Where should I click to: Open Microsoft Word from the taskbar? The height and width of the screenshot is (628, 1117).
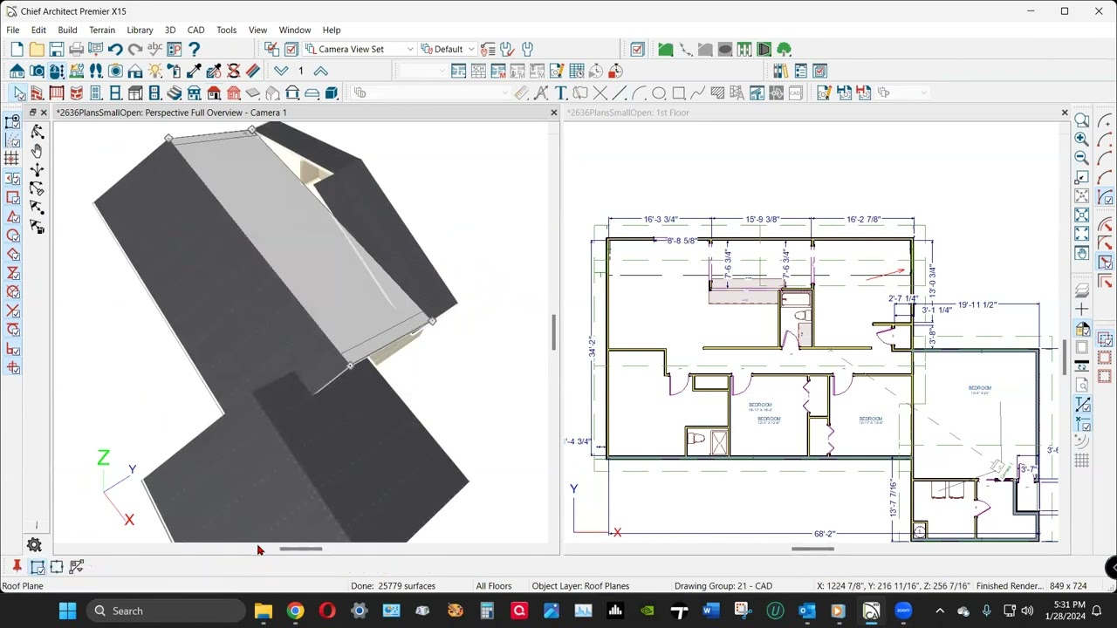pyautogui.click(x=709, y=611)
